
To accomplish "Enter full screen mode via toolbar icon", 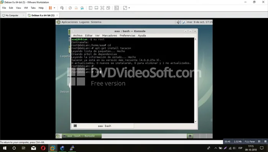I will (x=102, y=8).
